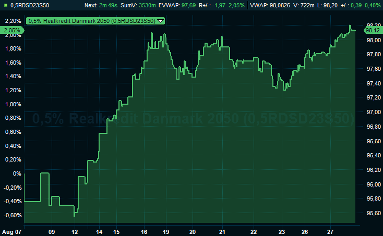Click the 0,5RDSD23S50 ticker symbol in header
Screen dimensions: 383x236
click(x=29, y=5)
